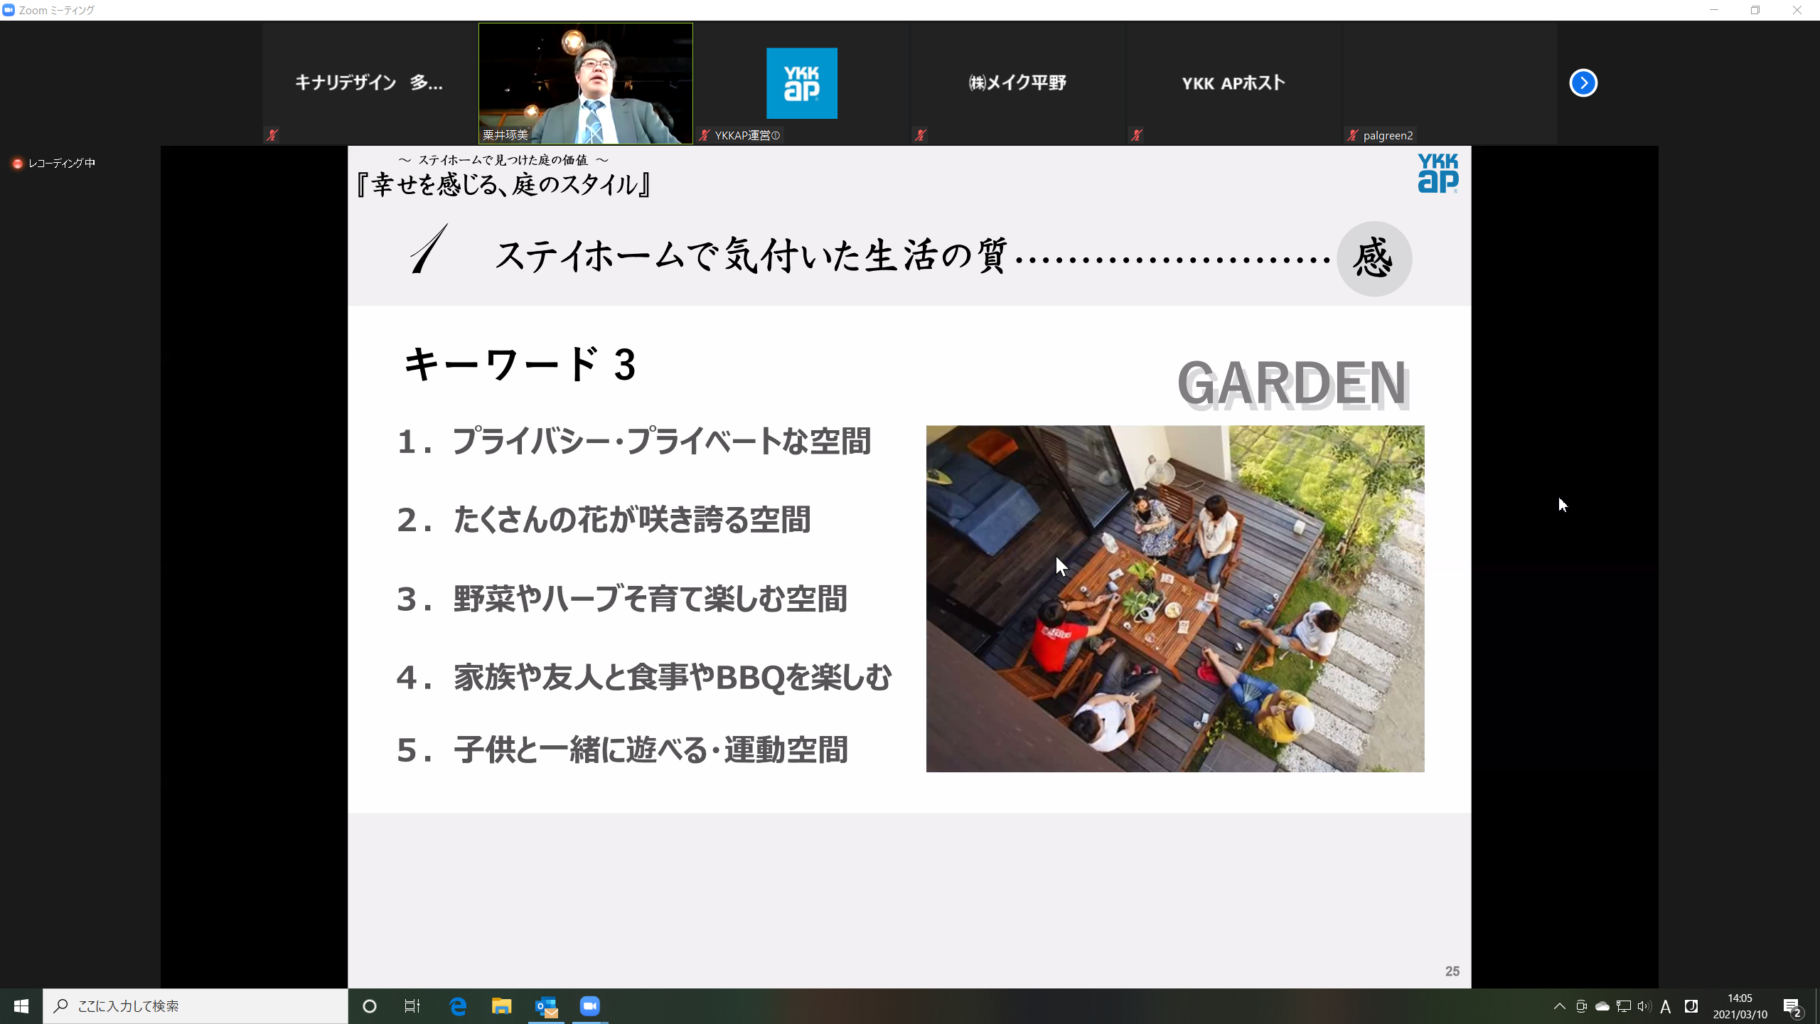The width and height of the screenshot is (1820, 1024).
Task: Click the garden deck photo on the slide
Action: (x=1175, y=599)
